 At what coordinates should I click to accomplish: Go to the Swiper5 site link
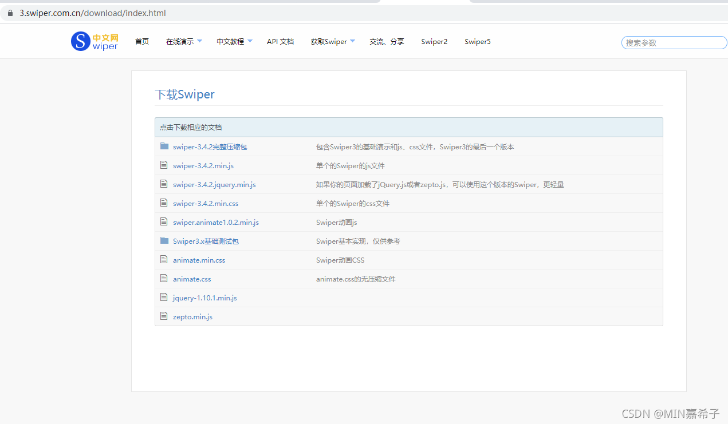click(x=478, y=42)
